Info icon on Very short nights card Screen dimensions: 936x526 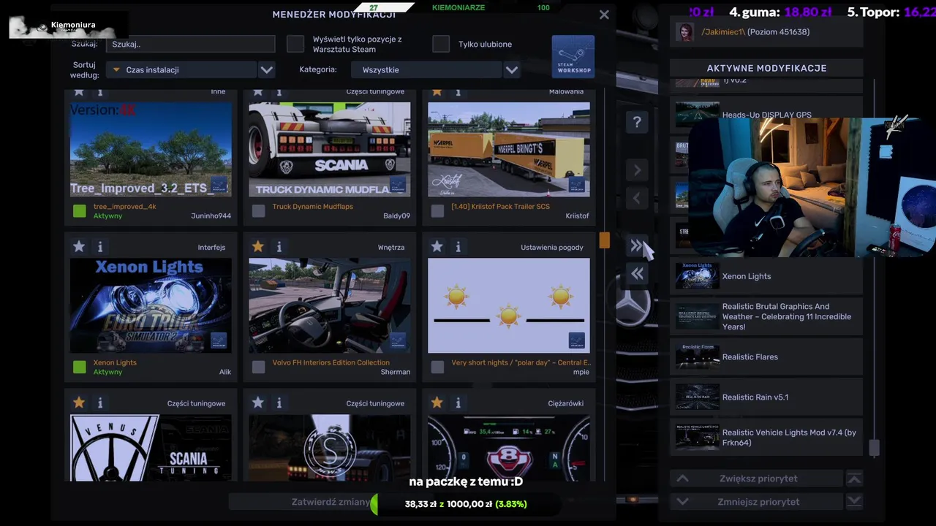pyautogui.click(x=458, y=247)
